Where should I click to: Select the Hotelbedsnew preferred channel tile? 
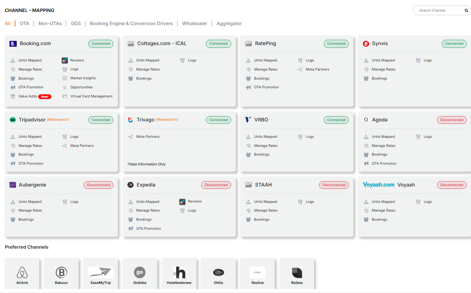point(179,274)
